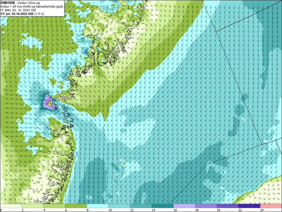The image size is (282, 212).
Task: Click scale value "2" on the wind legend
Action: pyautogui.click(x=23, y=210)
